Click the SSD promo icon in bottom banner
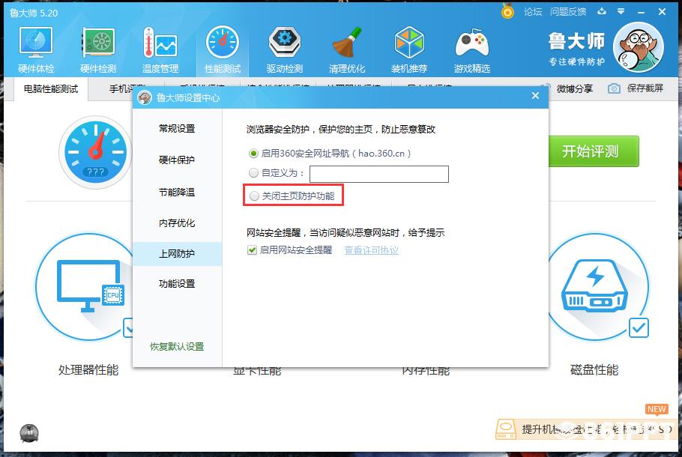This screenshot has height=457, width=682. point(506,429)
